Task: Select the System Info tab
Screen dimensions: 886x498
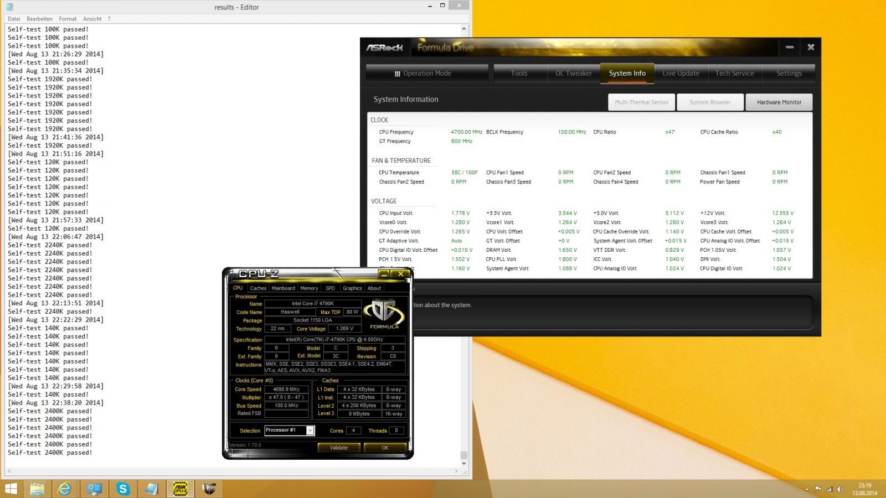Action: pos(627,73)
